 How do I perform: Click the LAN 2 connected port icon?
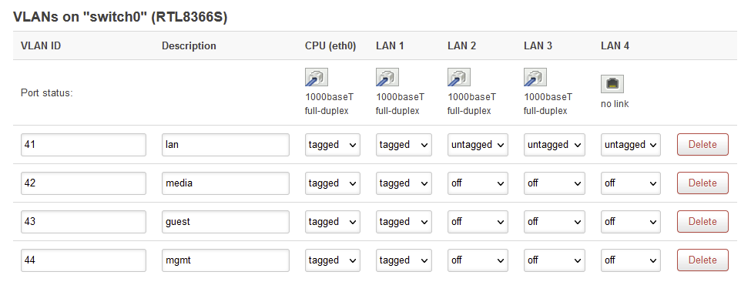pos(459,77)
